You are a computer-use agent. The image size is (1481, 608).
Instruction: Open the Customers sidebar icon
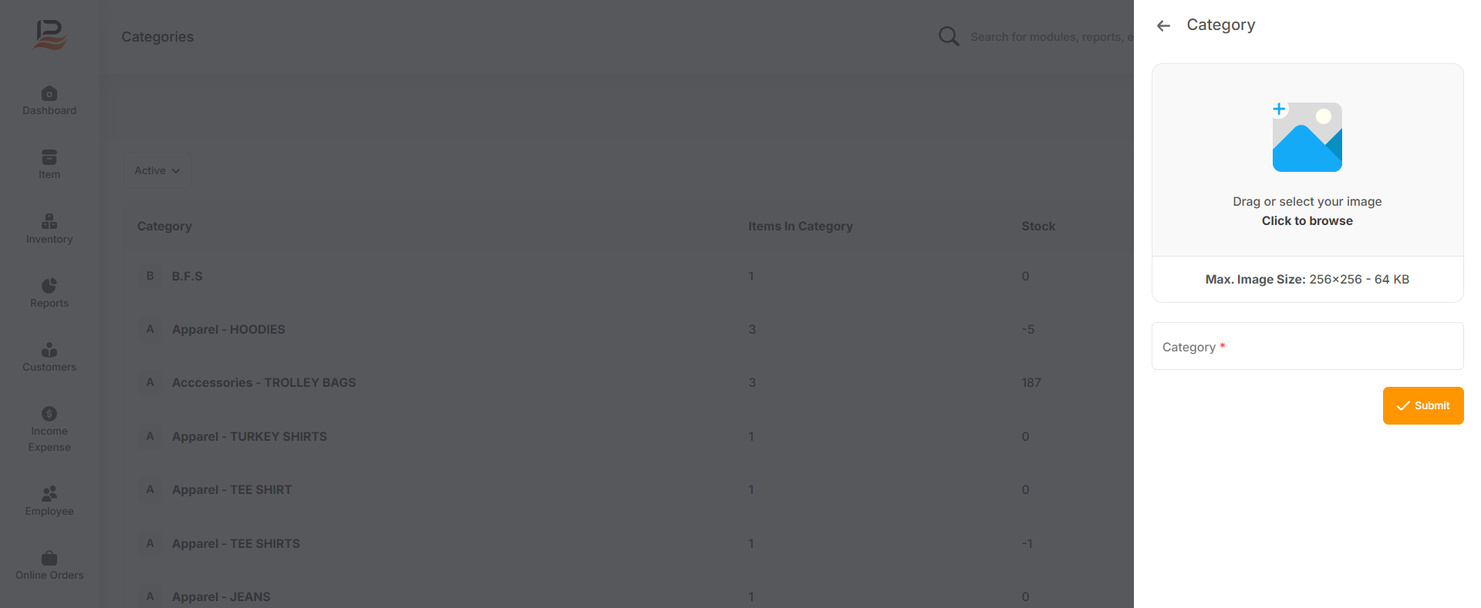point(49,350)
